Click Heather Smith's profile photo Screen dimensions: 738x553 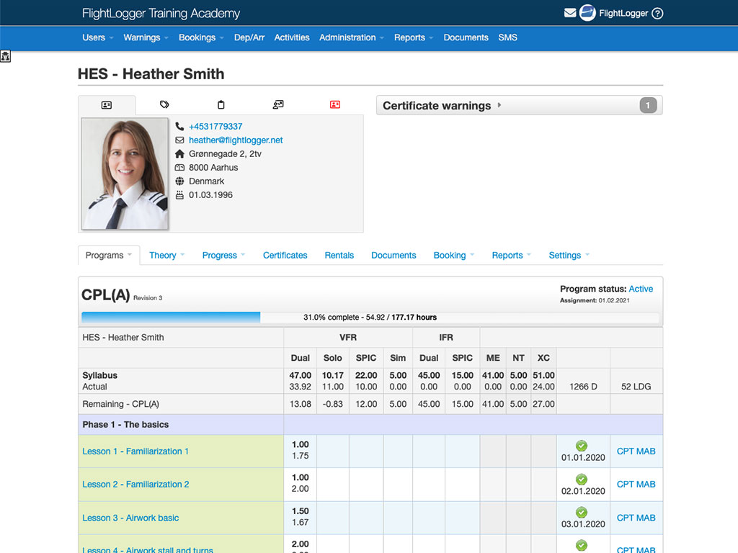tap(125, 174)
